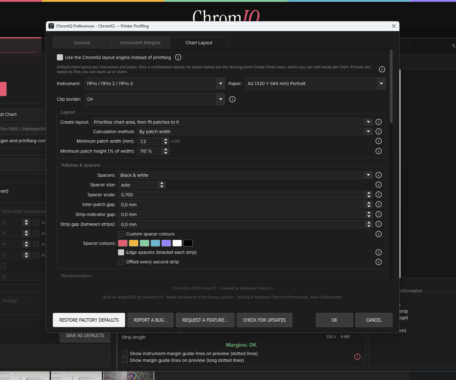
Task: Dismiss preferences with CANCEL button
Action: point(374,320)
